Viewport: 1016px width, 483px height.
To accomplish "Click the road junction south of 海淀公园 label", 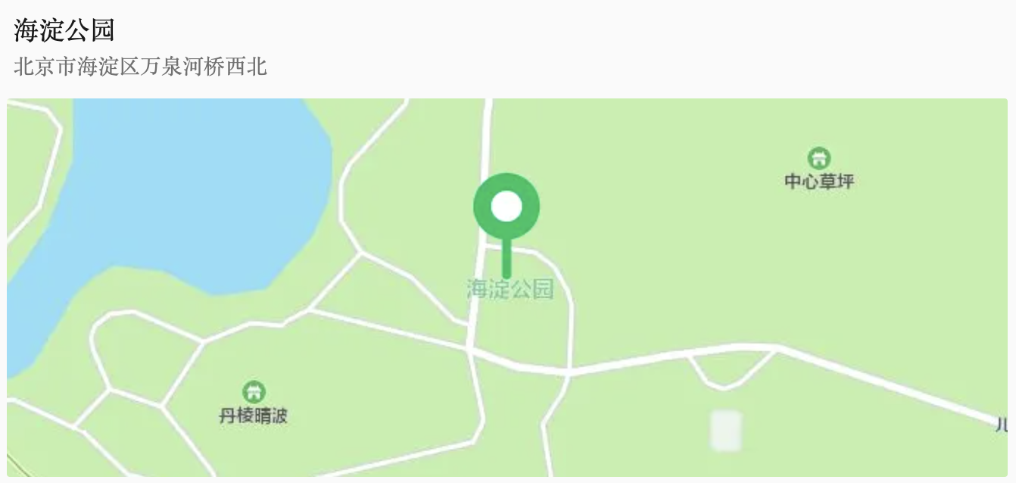I will [x=470, y=348].
